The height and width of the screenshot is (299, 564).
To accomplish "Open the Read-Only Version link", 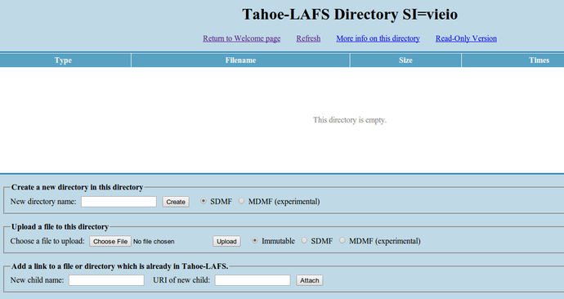I will pyautogui.click(x=466, y=38).
